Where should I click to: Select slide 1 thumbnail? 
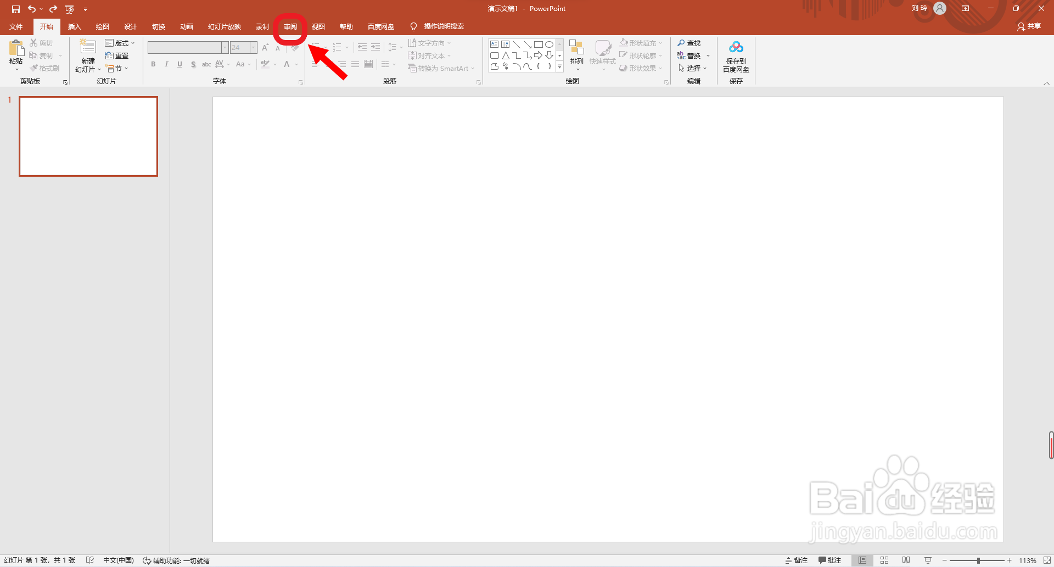coord(88,136)
